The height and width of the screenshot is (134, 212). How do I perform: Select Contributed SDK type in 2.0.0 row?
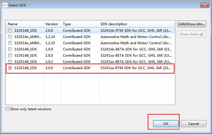(77, 31)
